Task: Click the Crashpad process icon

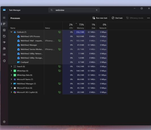Action: [x=18, y=62]
